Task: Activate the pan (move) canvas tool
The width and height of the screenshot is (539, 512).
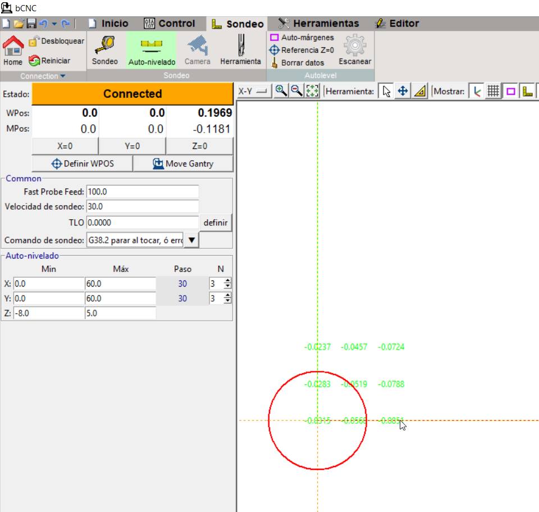Action: [404, 93]
